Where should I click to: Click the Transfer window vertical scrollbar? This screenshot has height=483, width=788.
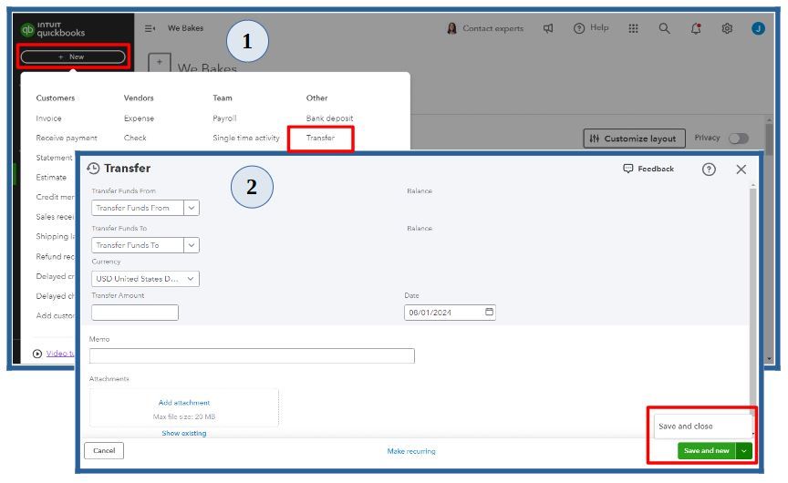[x=752, y=302]
